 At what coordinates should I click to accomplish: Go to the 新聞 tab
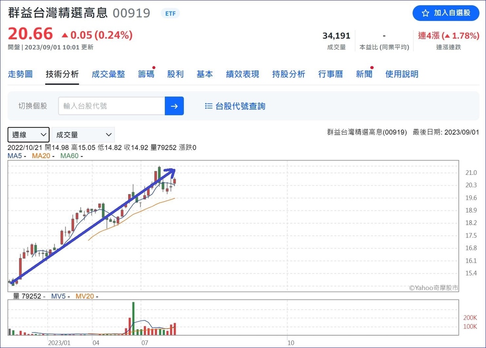tap(364, 74)
